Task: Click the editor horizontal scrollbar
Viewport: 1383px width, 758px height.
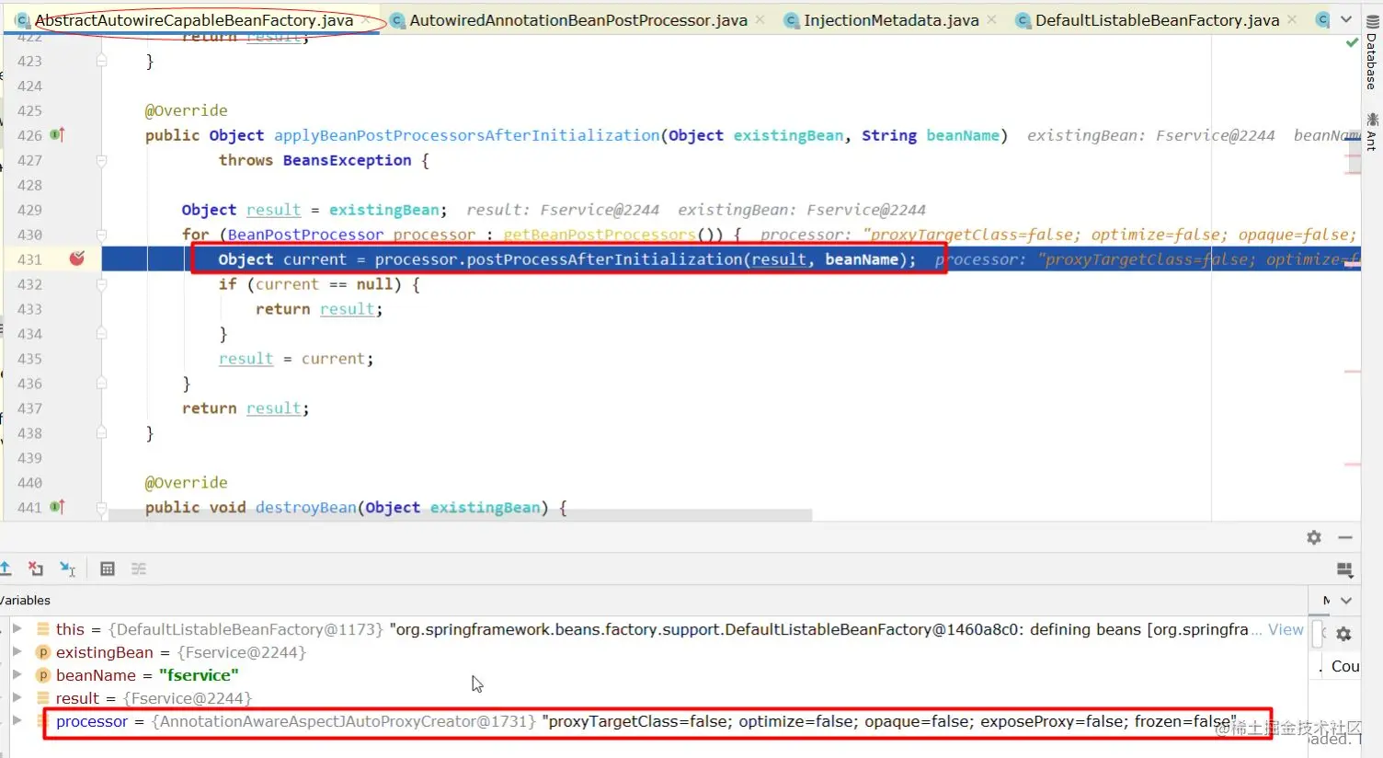Action: click(460, 515)
